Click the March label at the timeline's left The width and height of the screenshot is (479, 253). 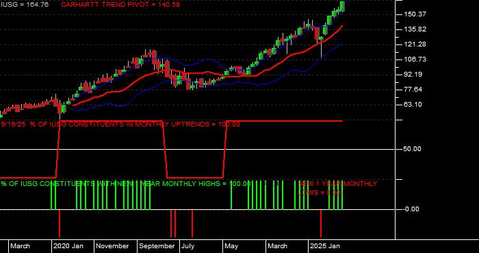click(x=20, y=246)
